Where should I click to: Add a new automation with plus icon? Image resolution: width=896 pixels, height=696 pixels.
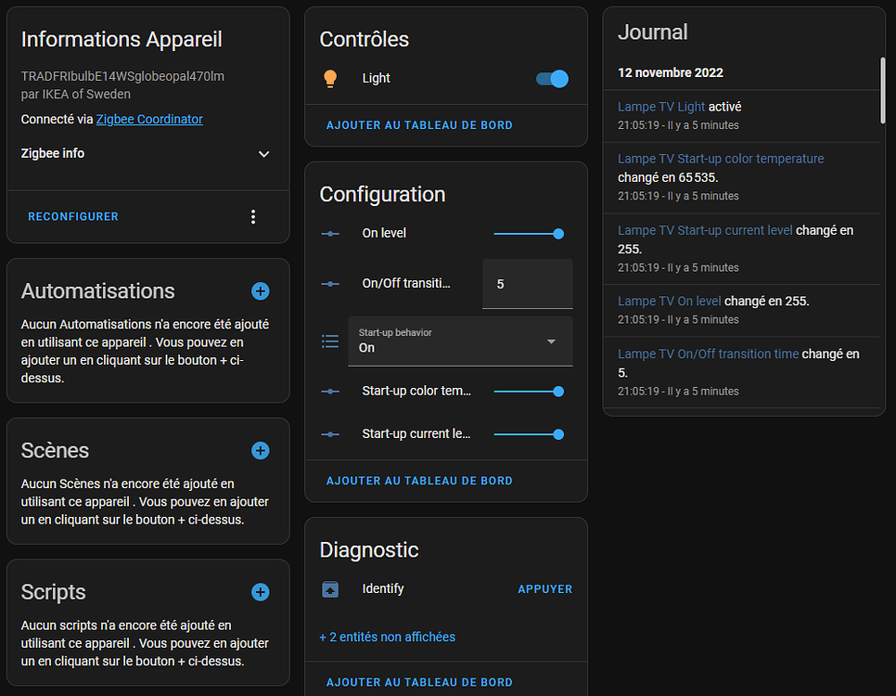[261, 291]
